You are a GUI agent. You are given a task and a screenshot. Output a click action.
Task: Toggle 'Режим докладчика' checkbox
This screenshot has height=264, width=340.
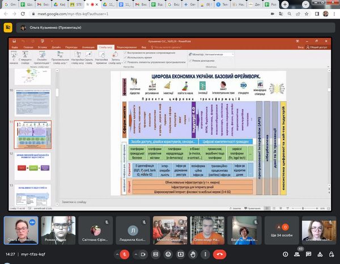191,60
